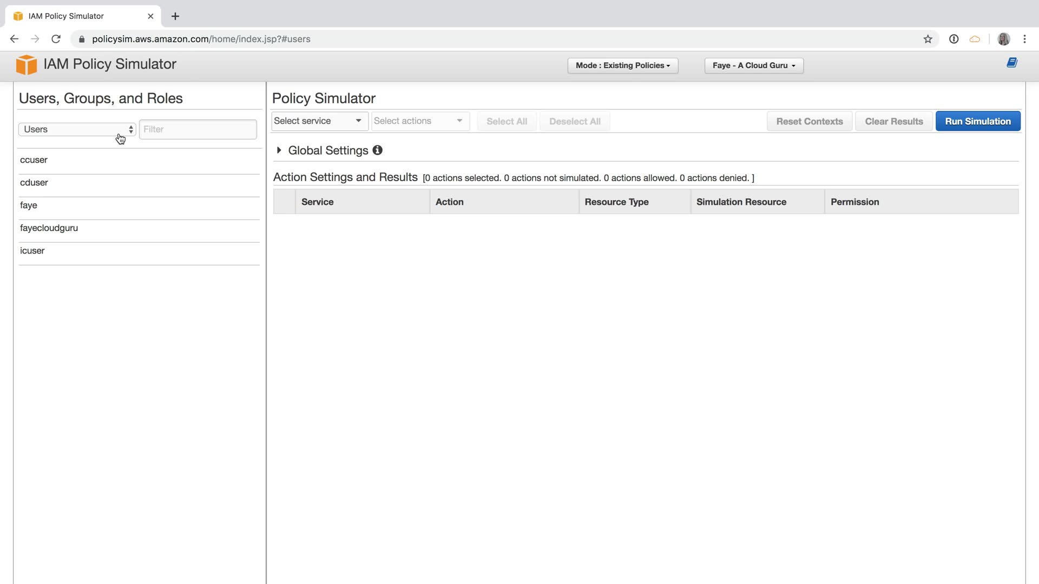Open a new browser tab

click(x=175, y=16)
